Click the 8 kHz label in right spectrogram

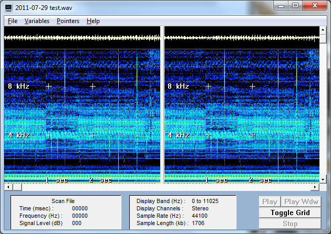coord(179,86)
